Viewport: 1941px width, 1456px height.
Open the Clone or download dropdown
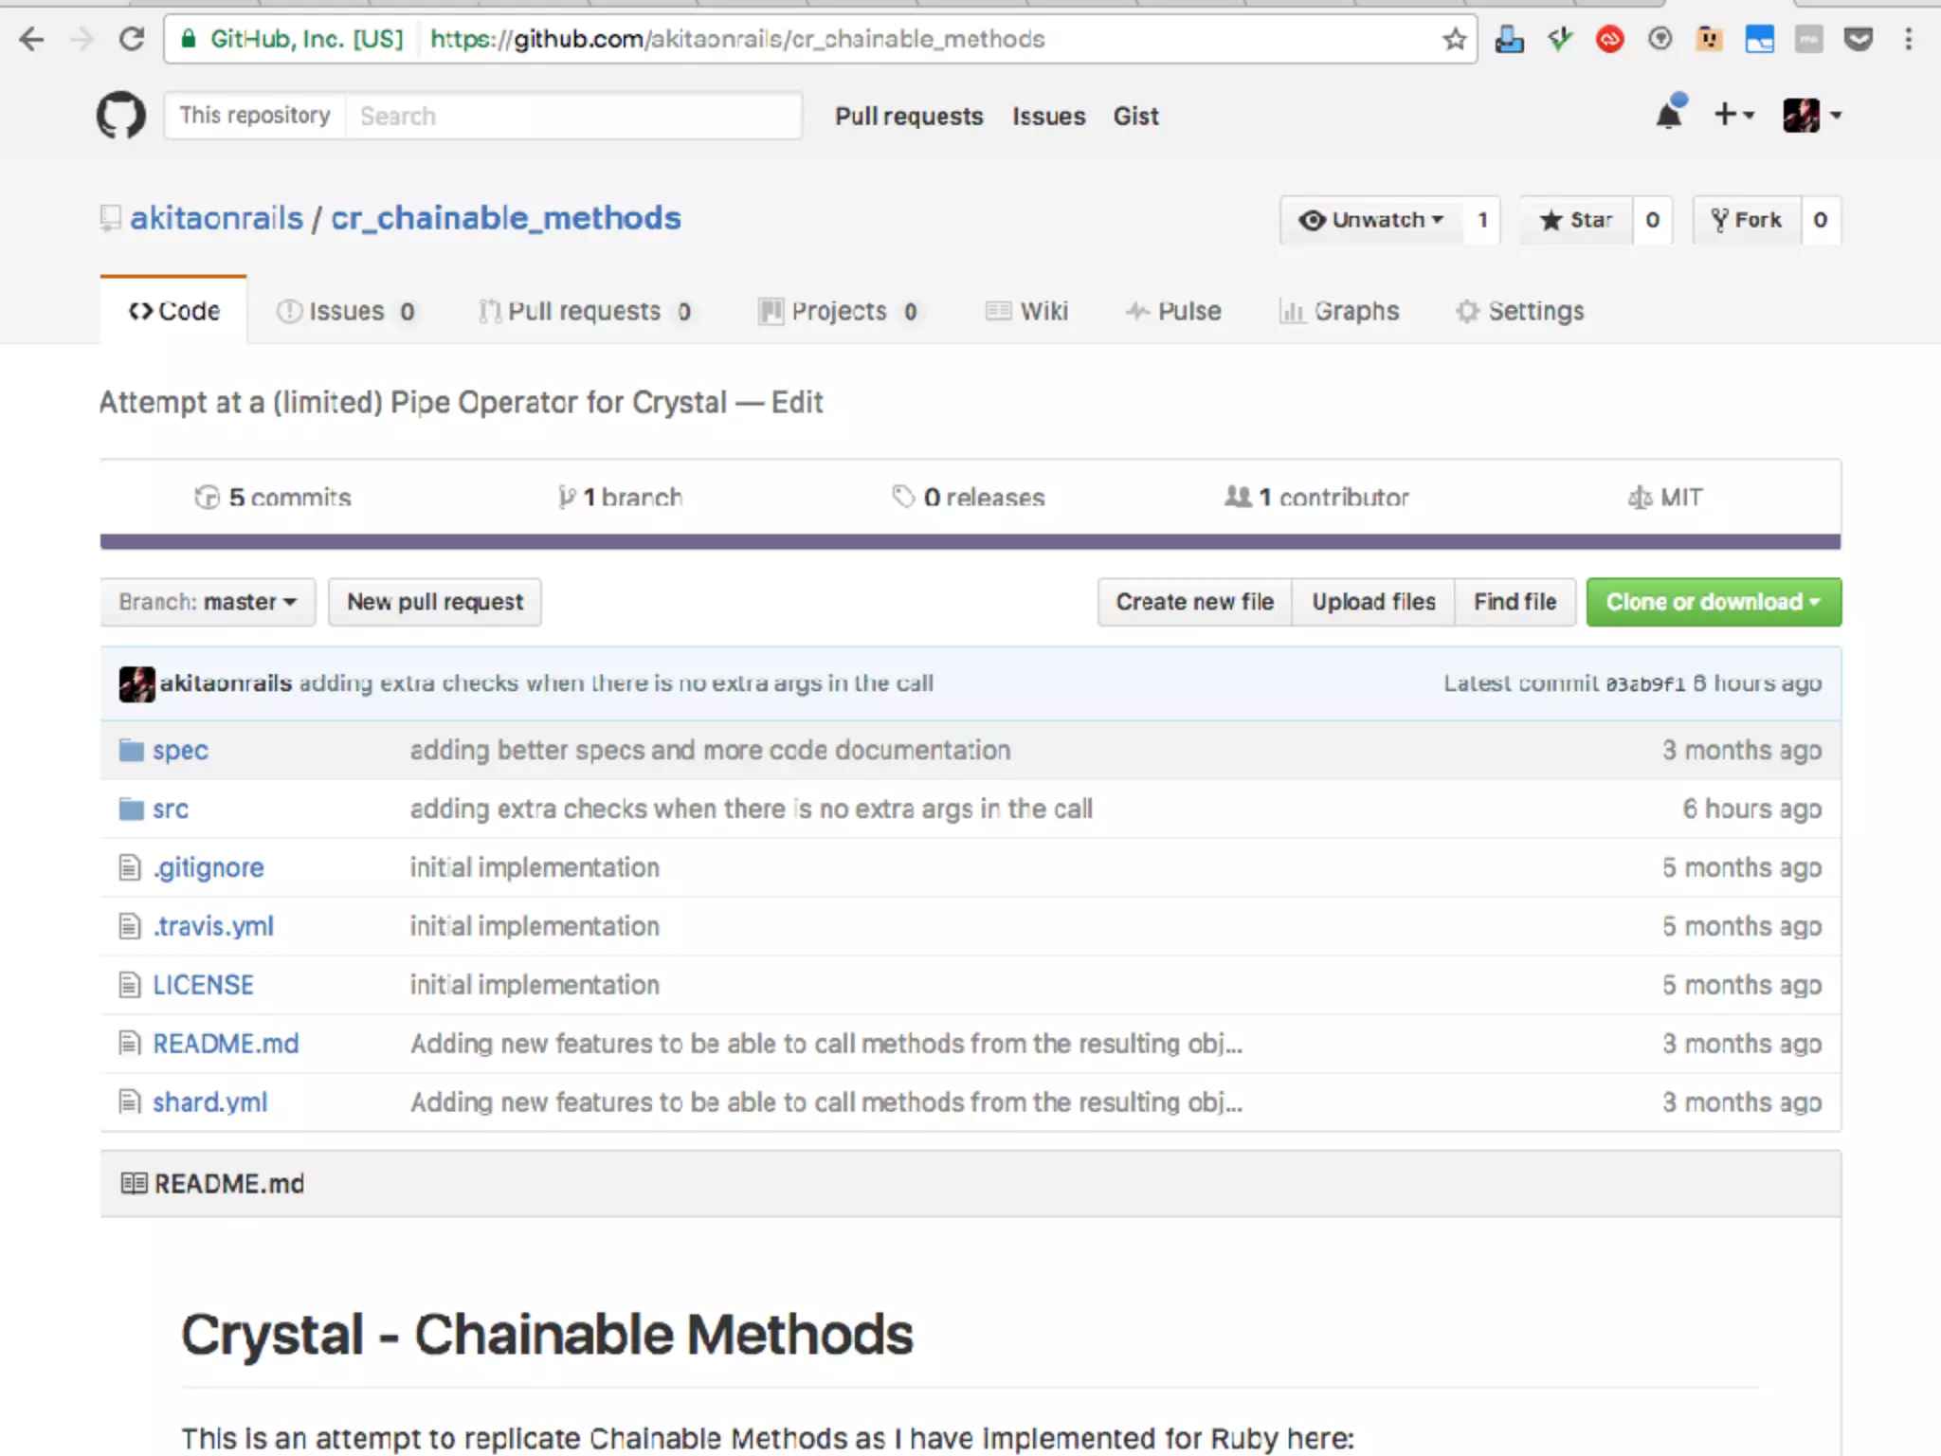[1713, 602]
